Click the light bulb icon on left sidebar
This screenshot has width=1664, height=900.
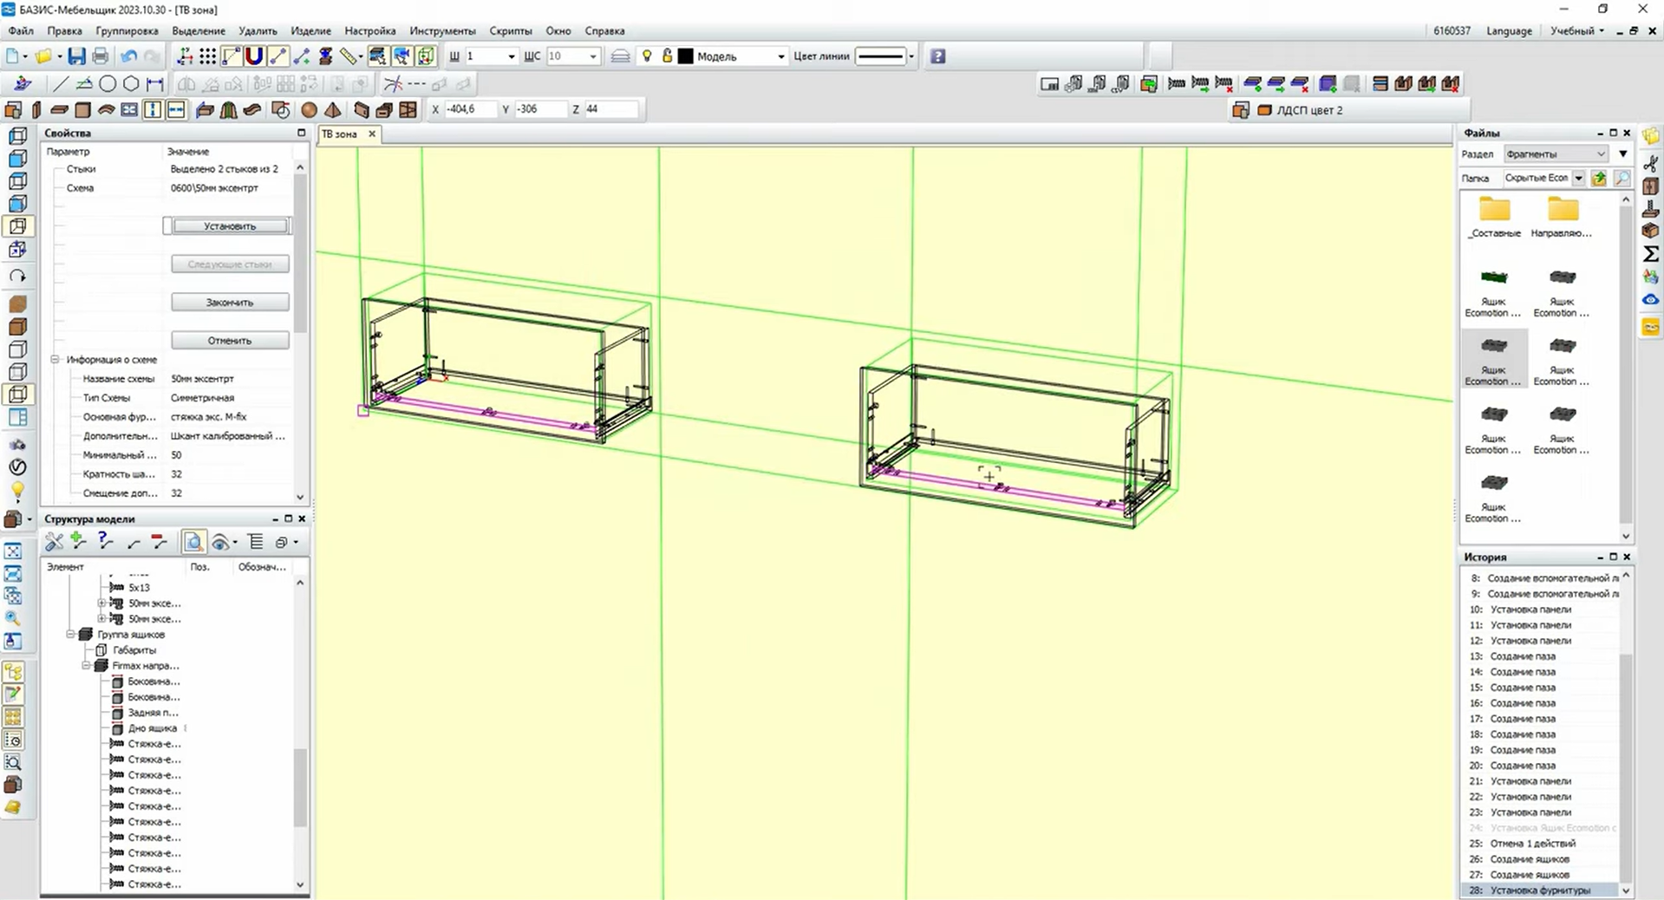tap(16, 491)
